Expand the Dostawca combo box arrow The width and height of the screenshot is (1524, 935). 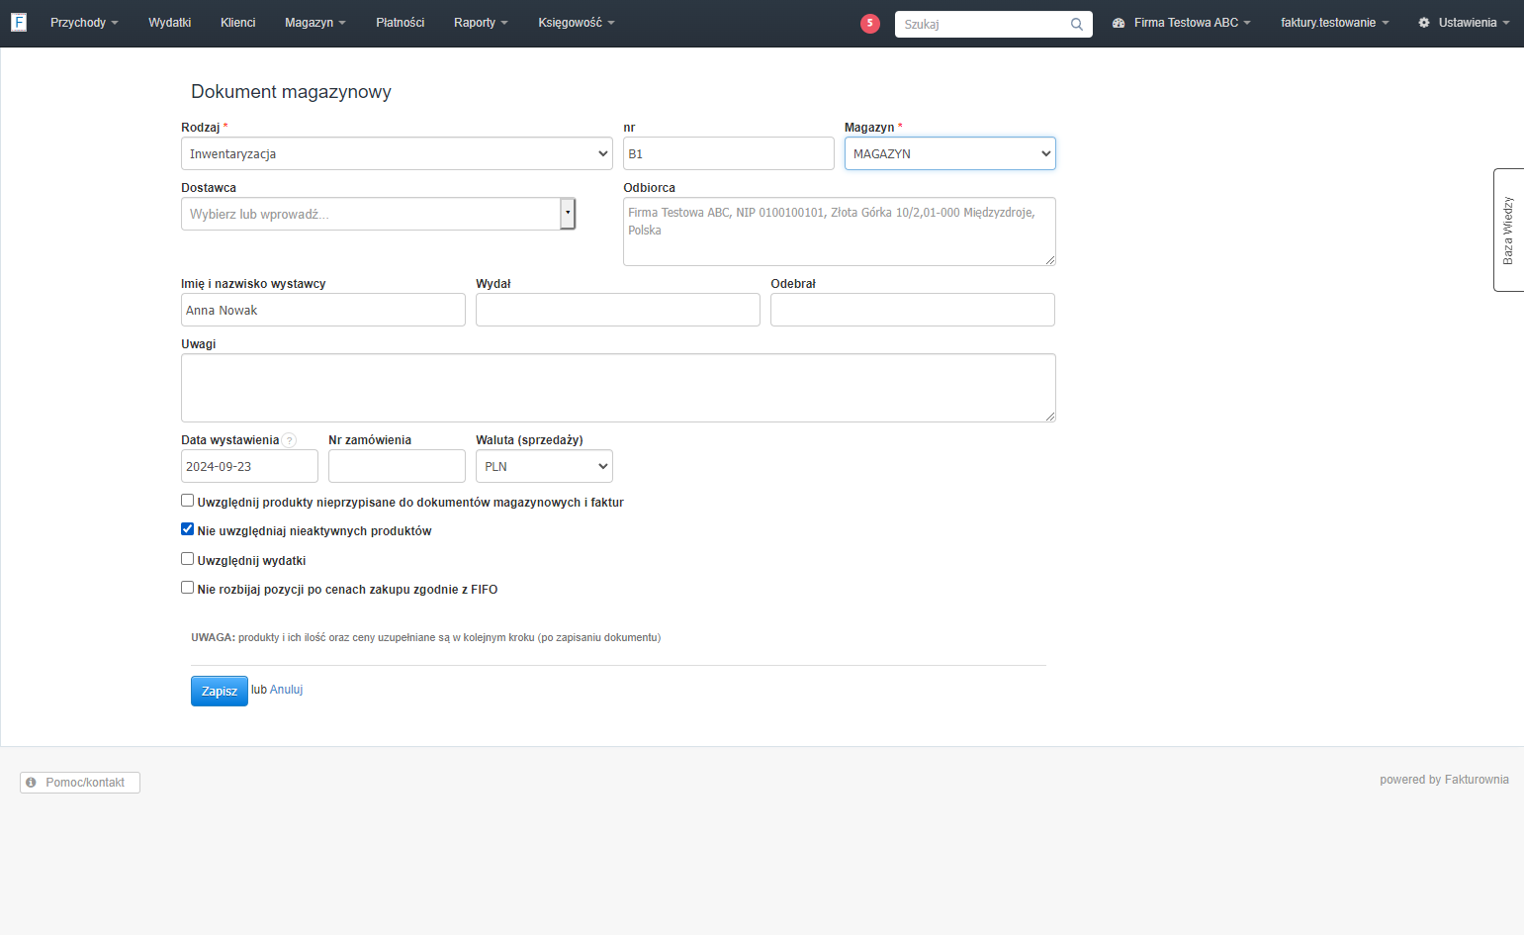coord(568,214)
